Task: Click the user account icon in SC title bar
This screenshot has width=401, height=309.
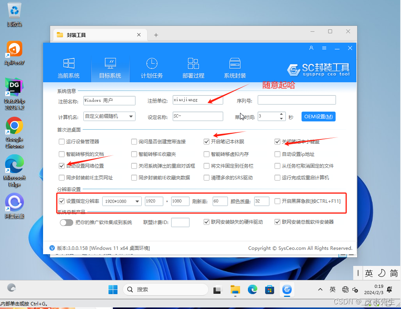Action: pyautogui.click(x=311, y=48)
